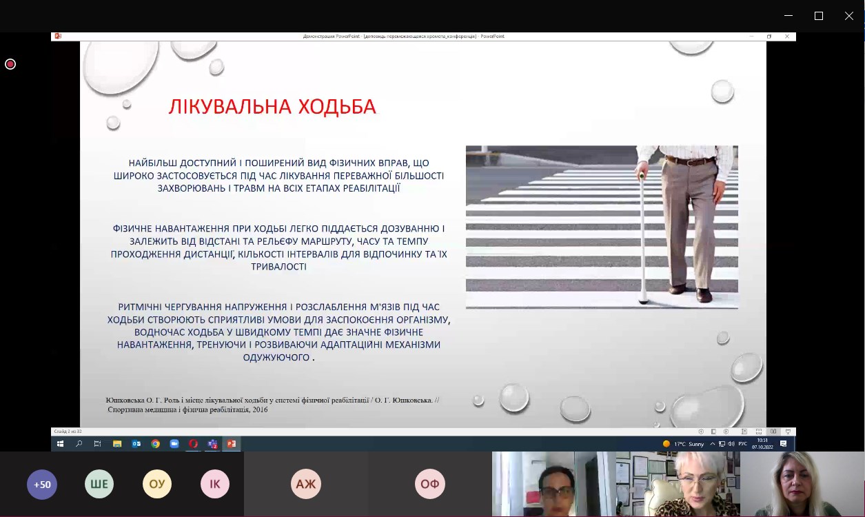Viewport: 865px width, 517px height.
Task: Select the ШЕ participant avatar
Action: point(99,485)
